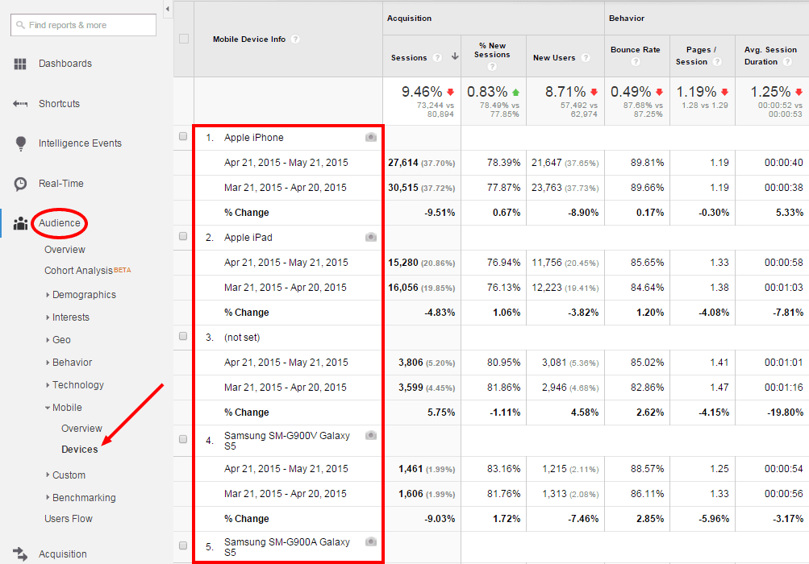Check the Samsung SM-G900A Galaxy S5 checkbox
The image size is (809, 564).
183,545
